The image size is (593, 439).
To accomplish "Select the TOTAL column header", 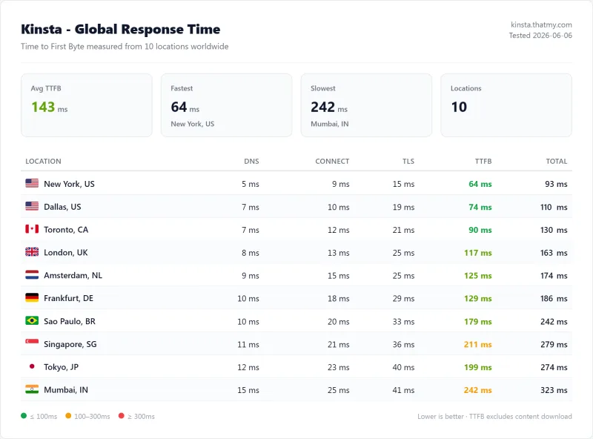I will pyautogui.click(x=557, y=161).
